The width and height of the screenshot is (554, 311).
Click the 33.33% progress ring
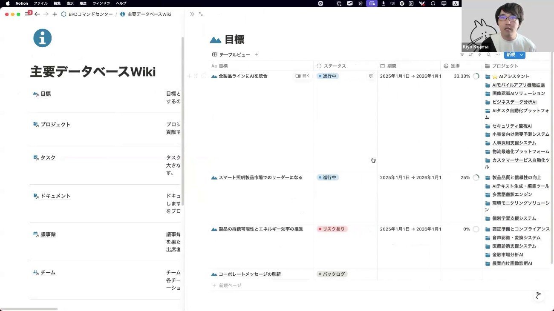pos(476,77)
